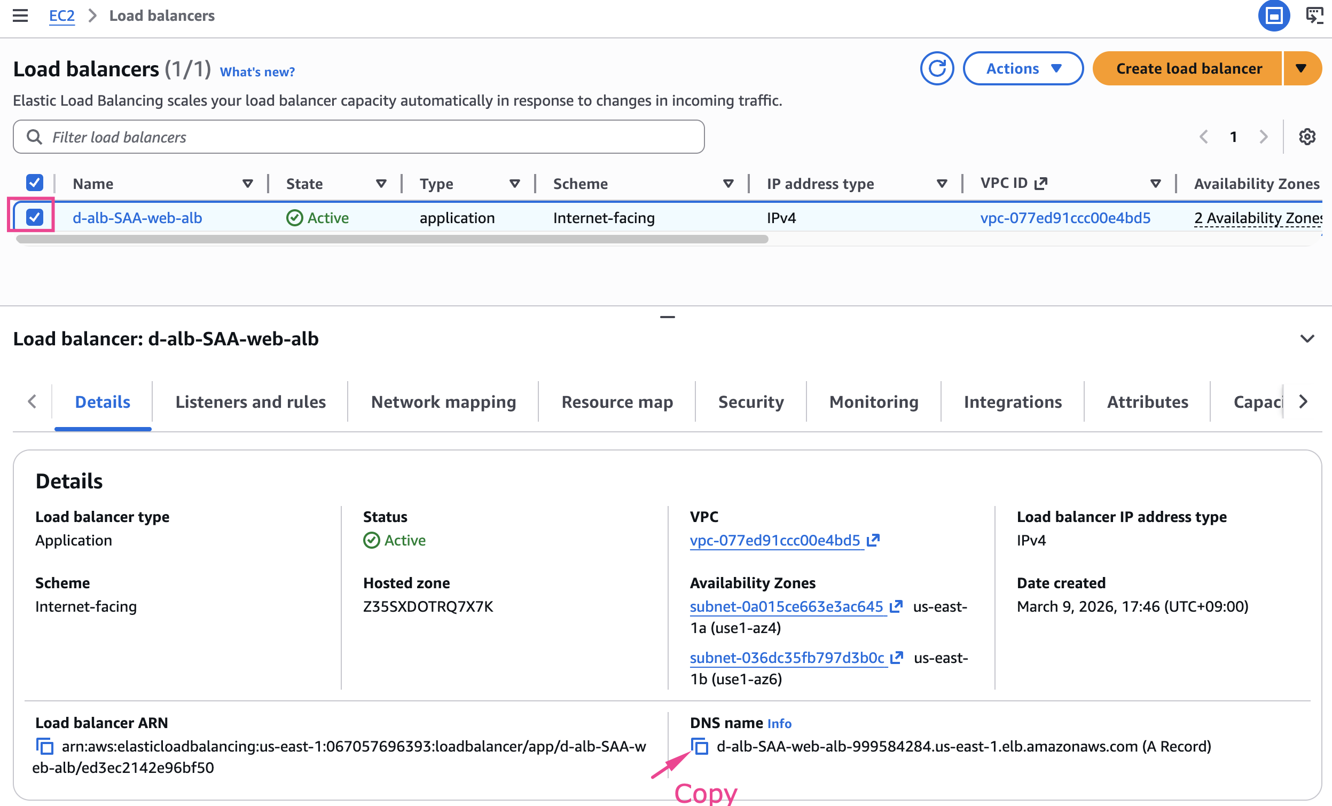The width and height of the screenshot is (1332, 806).
Task: Open the hamburger navigation menu
Action: pyautogui.click(x=20, y=15)
